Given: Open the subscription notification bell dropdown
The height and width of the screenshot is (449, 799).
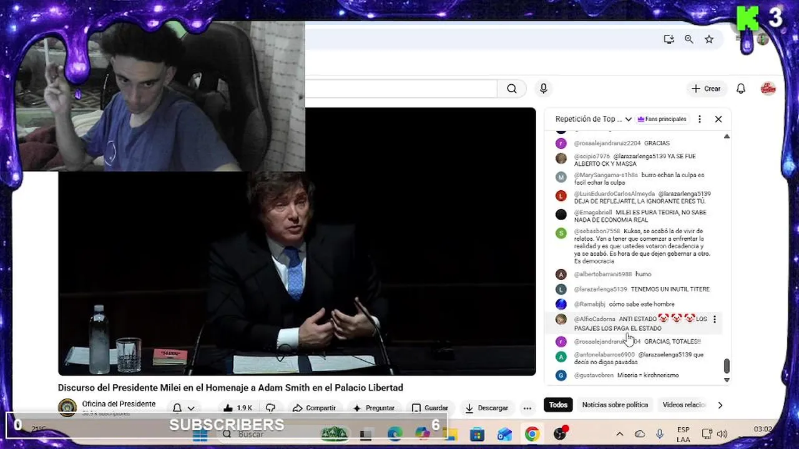Looking at the screenshot, I should pos(184,408).
